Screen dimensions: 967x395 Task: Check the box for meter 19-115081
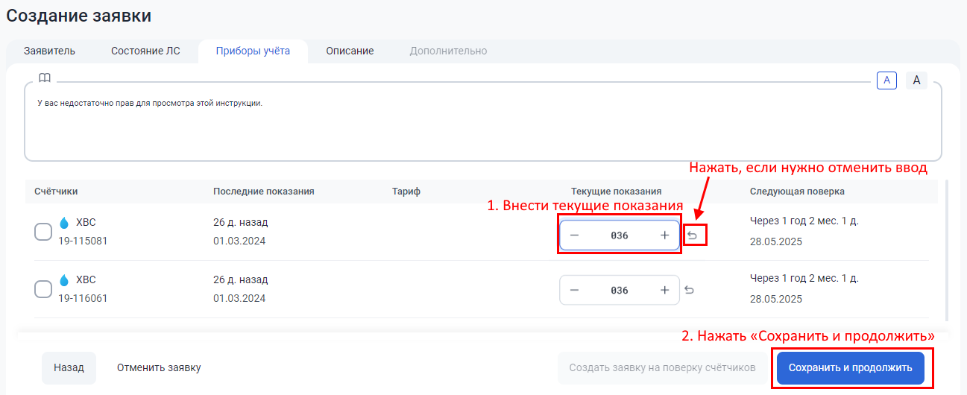tap(43, 232)
